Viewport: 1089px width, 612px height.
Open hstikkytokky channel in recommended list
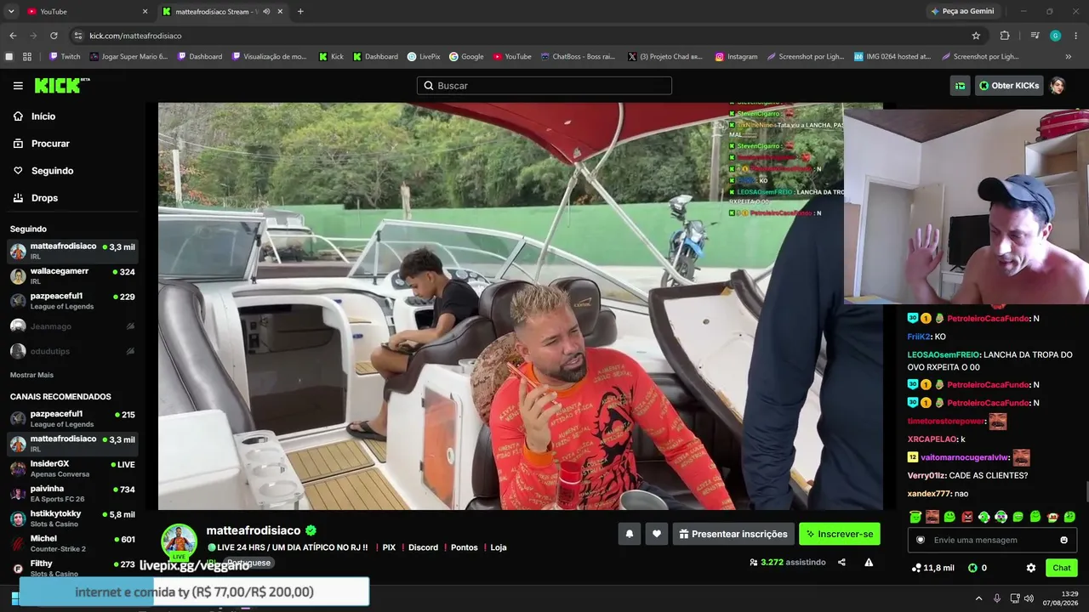[72, 518]
